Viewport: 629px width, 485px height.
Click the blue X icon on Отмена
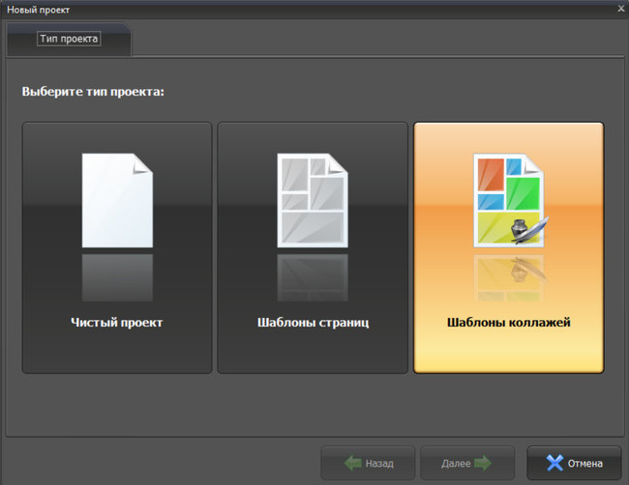pyautogui.click(x=554, y=463)
